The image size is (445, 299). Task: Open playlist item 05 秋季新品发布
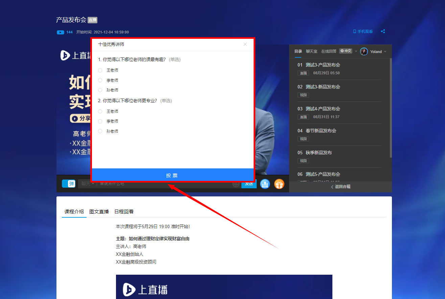tap(339, 157)
